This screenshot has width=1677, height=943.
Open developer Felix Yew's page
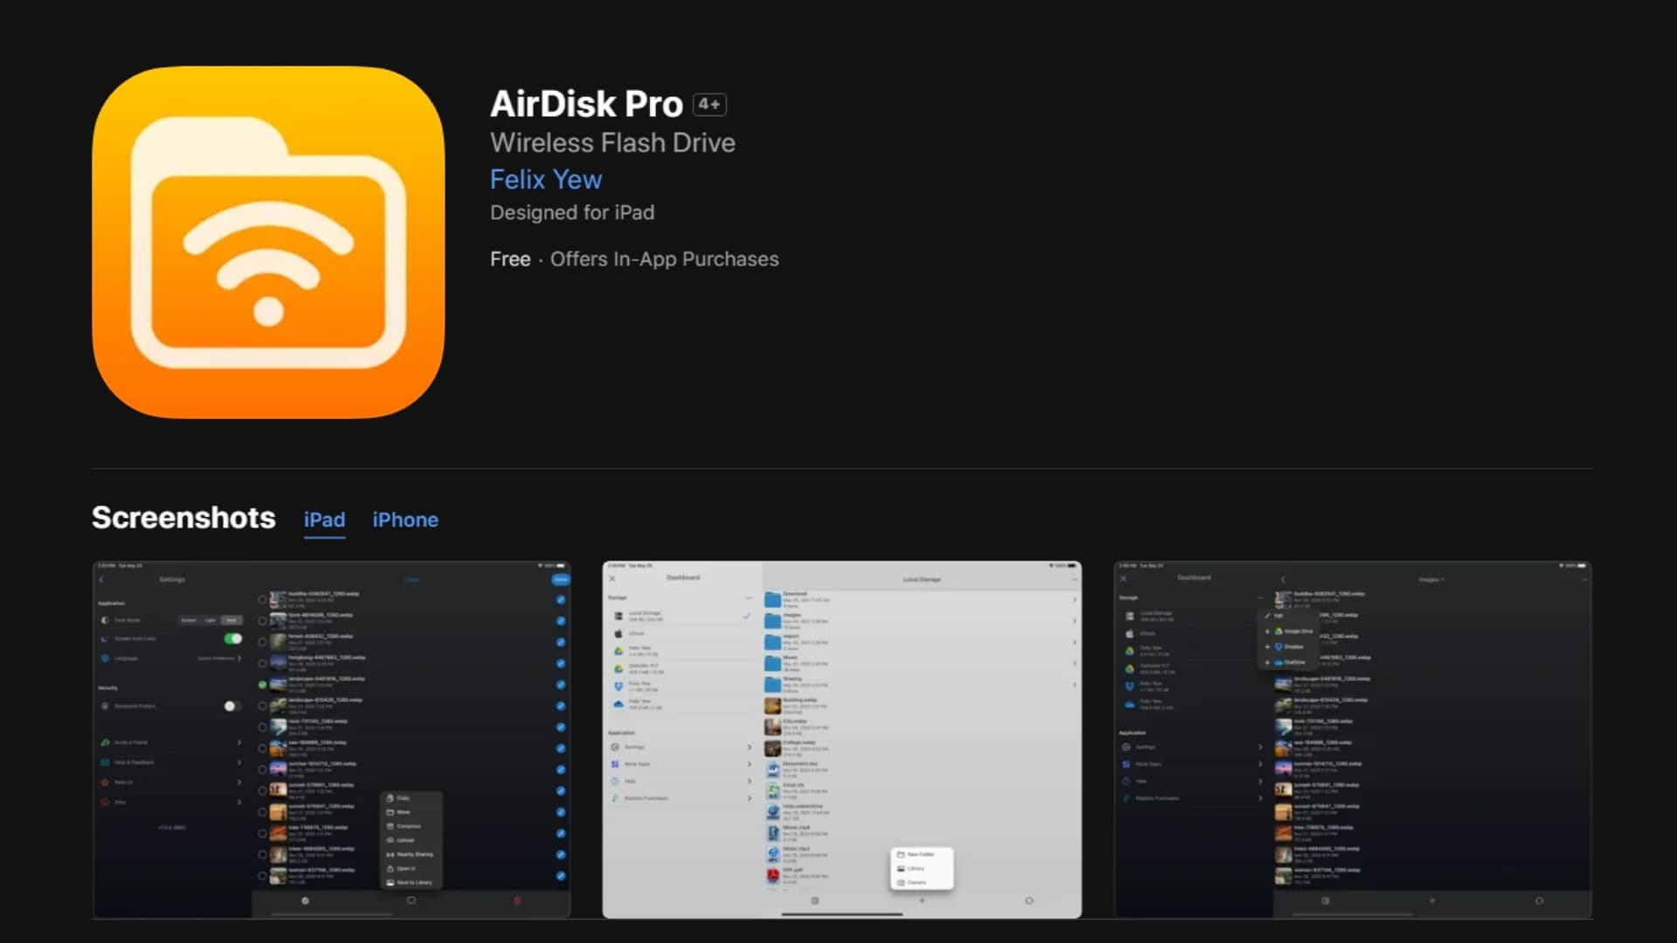pos(546,179)
